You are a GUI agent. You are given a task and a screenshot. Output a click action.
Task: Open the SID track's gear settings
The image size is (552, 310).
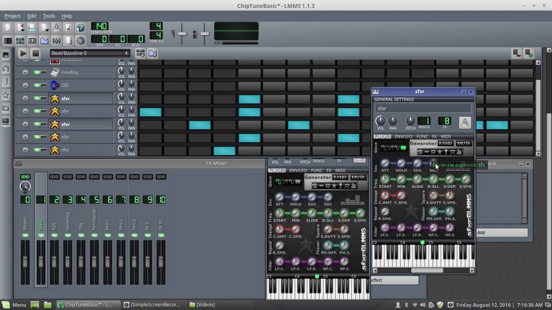point(25,85)
